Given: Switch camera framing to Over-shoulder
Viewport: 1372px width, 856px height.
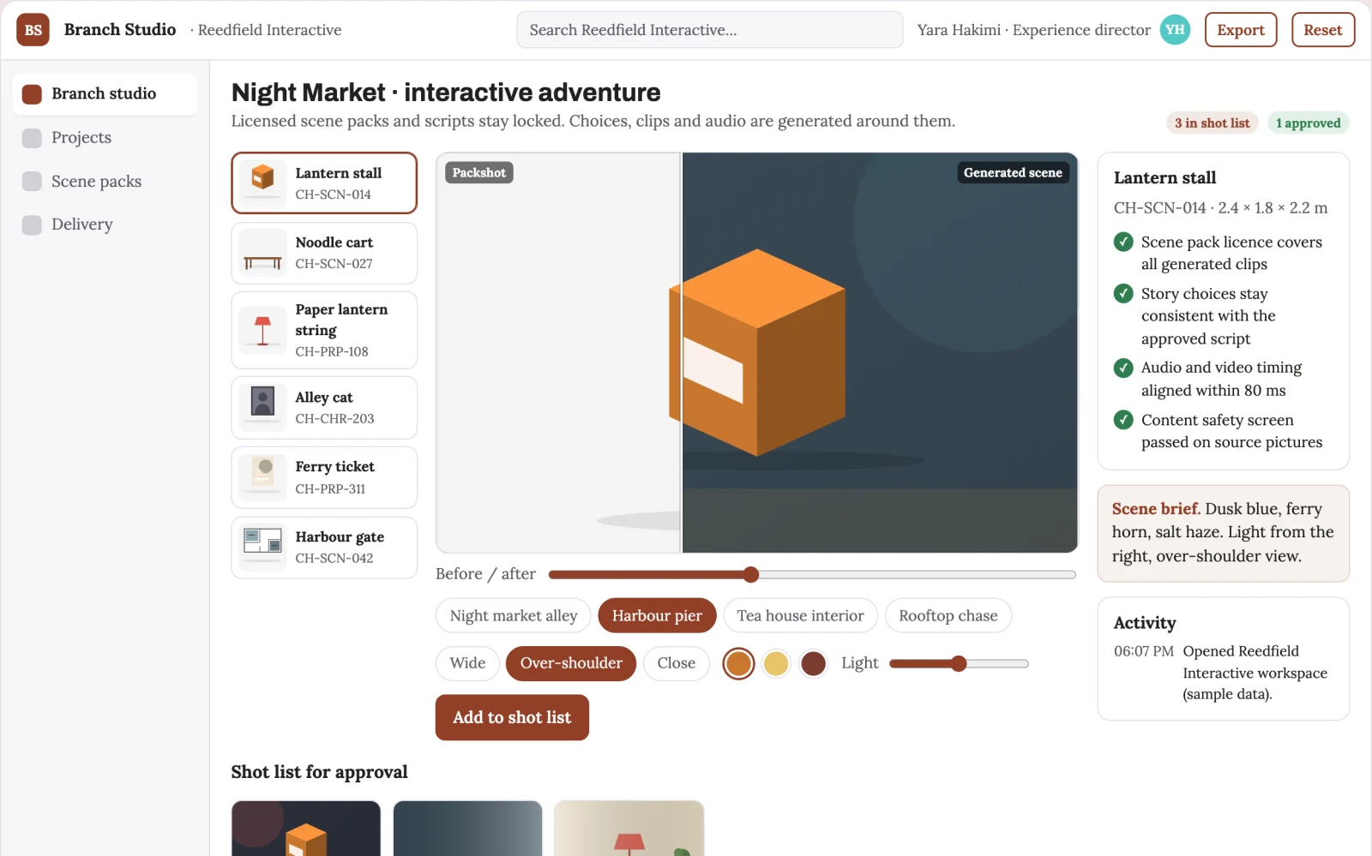Looking at the screenshot, I should coord(571,663).
